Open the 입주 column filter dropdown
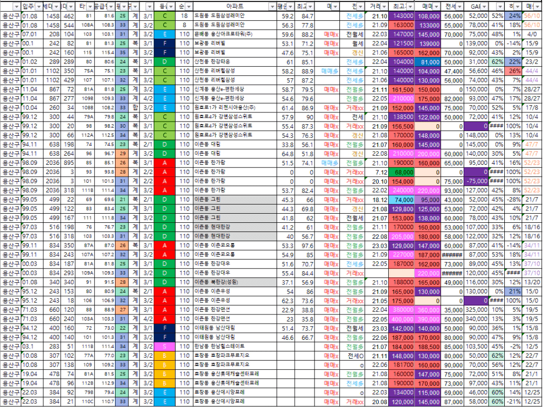The height and width of the screenshot is (407, 543). 39,7
